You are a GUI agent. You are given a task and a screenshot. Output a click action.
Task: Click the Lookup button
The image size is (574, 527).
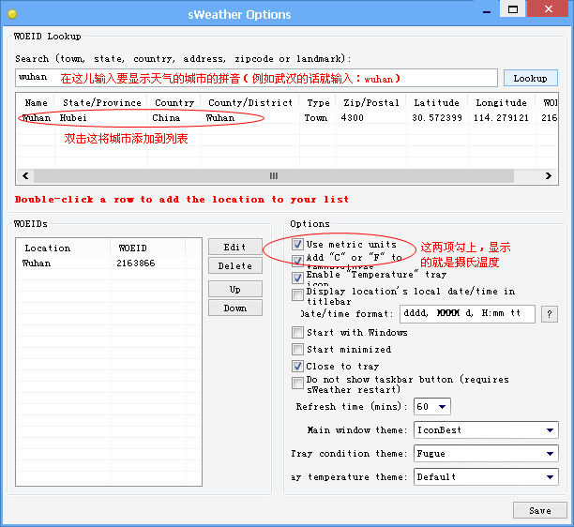531,78
